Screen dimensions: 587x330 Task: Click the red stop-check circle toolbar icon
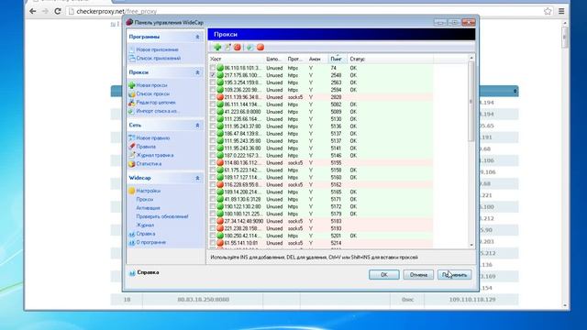coord(260,47)
